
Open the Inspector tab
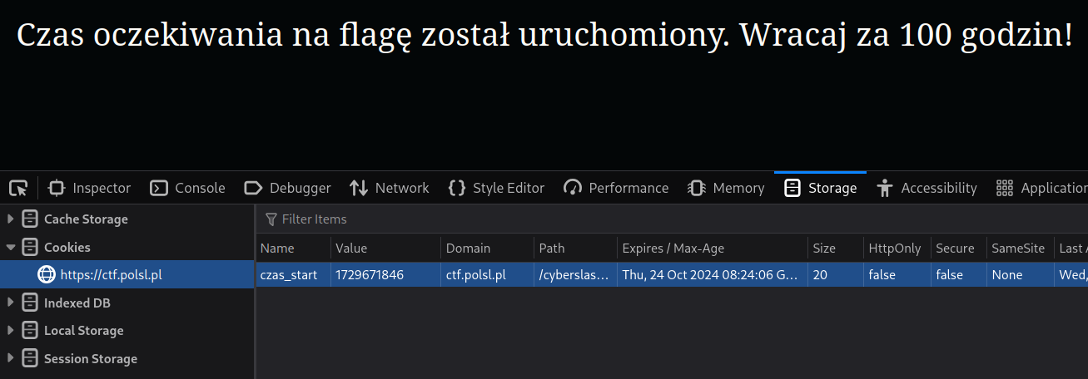coord(90,188)
